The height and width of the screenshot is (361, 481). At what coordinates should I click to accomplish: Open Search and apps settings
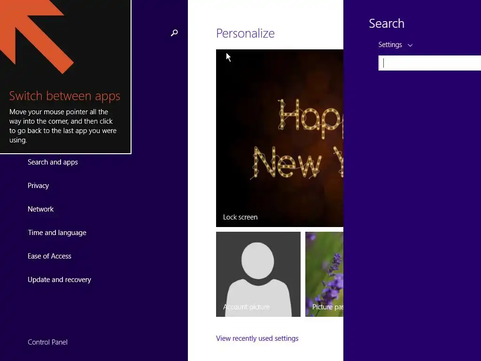coord(53,162)
